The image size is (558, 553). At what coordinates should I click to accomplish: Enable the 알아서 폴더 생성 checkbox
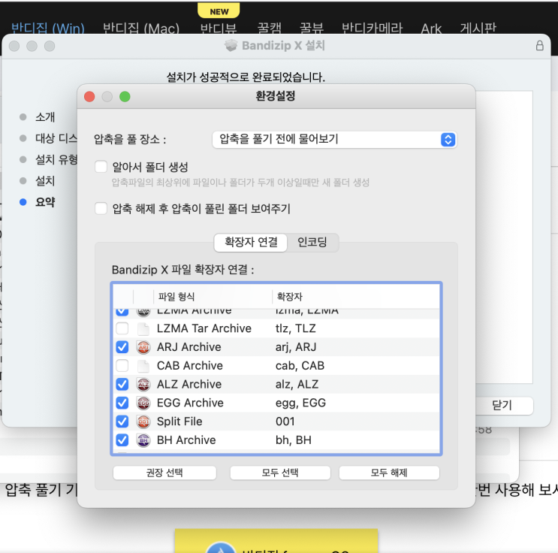tap(101, 167)
